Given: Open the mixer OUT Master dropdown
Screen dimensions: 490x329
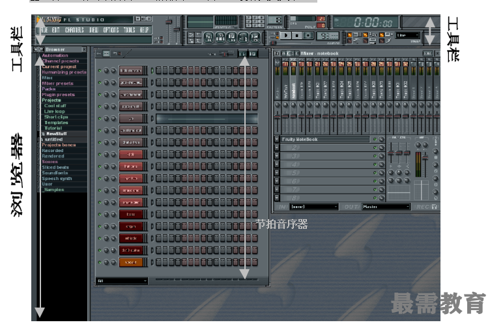Looking at the screenshot, I should point(386,207).
